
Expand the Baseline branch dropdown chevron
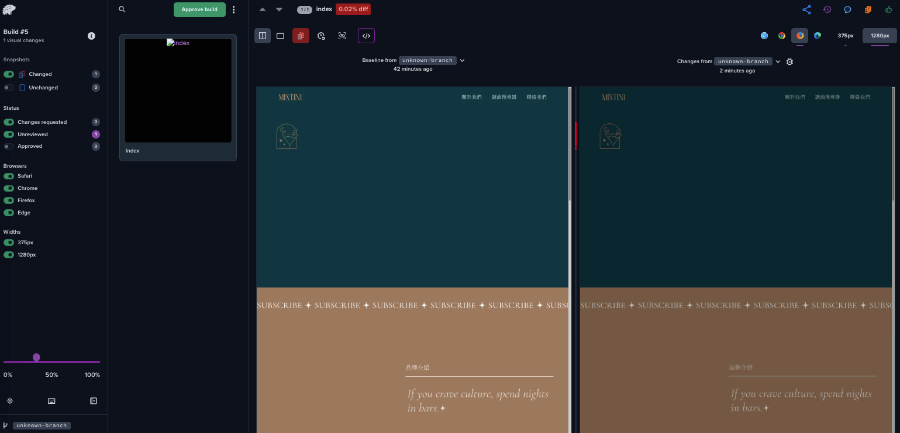tap(462, 60)
